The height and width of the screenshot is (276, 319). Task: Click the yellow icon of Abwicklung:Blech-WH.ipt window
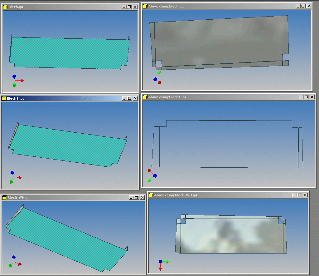point(151,195)
